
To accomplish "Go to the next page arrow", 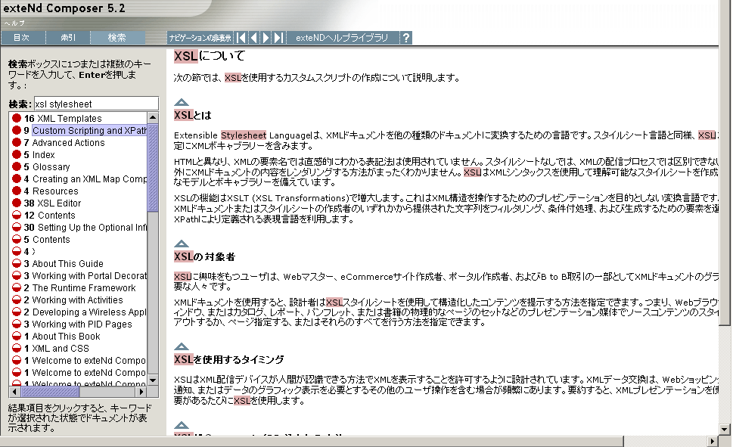I will click(266, 38).
